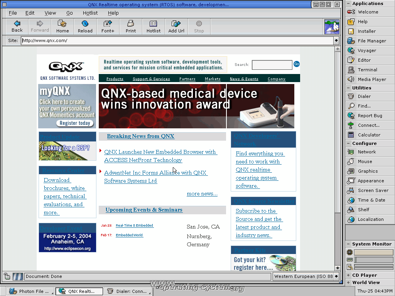Open the Company navigation link
The height and width of the screenshot is (296, 395).
276,79
